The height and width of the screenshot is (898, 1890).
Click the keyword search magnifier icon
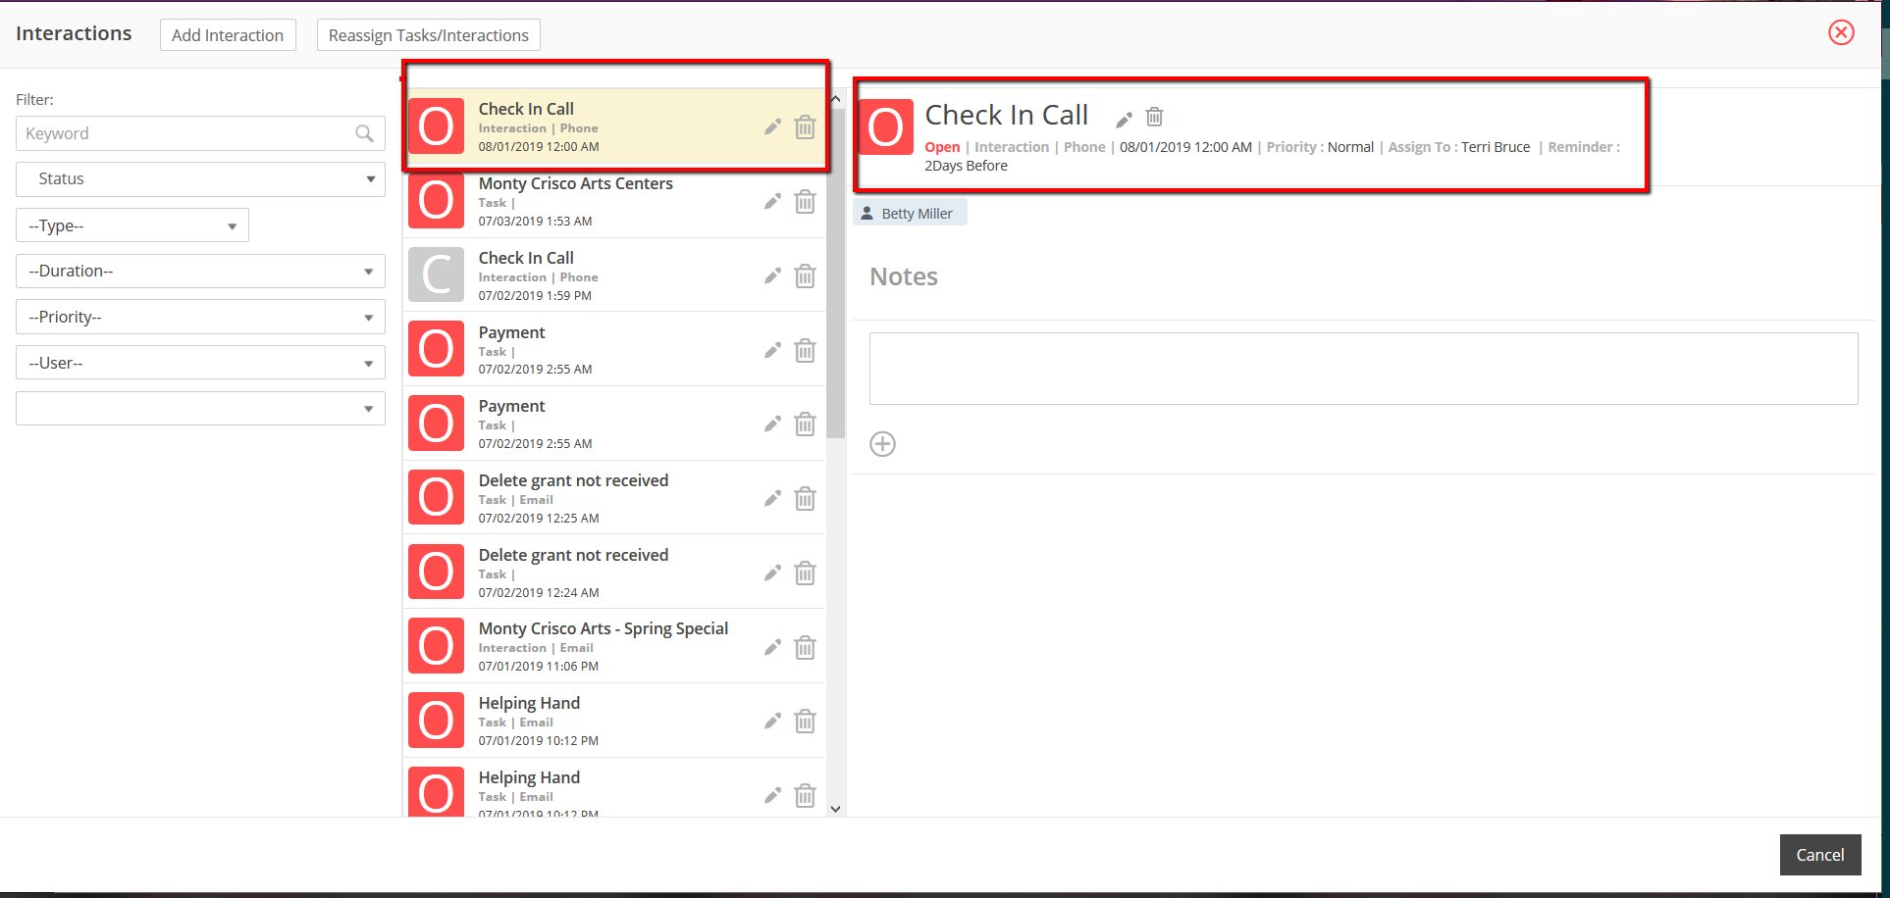364,133
